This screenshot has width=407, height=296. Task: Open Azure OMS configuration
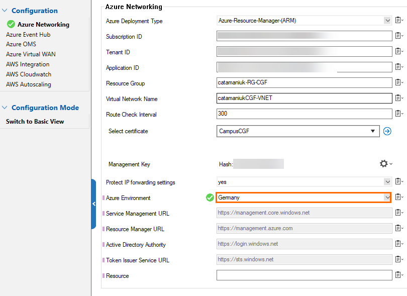point(21,44)
